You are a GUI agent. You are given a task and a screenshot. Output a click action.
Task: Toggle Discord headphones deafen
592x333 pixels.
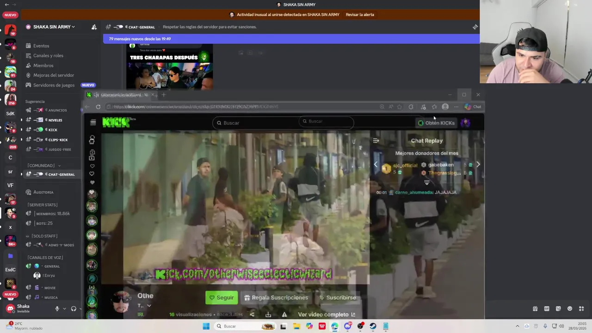[x=74, y=308]
